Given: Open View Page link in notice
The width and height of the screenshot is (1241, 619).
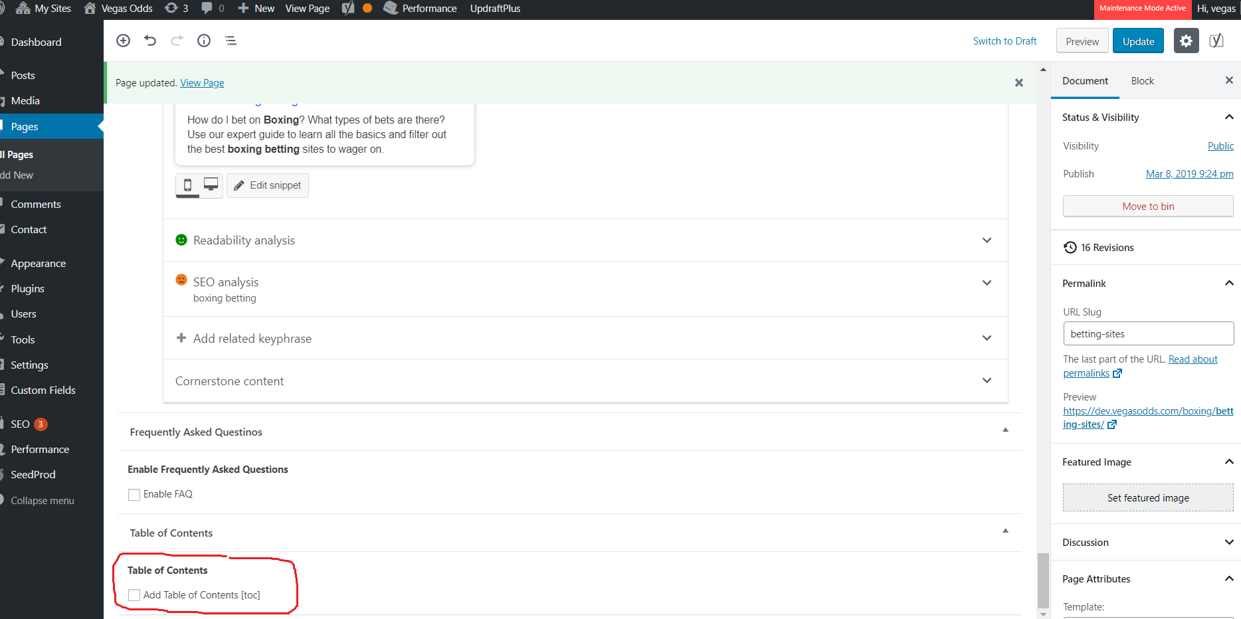Looking at the screenshot, I should [202, 83].
